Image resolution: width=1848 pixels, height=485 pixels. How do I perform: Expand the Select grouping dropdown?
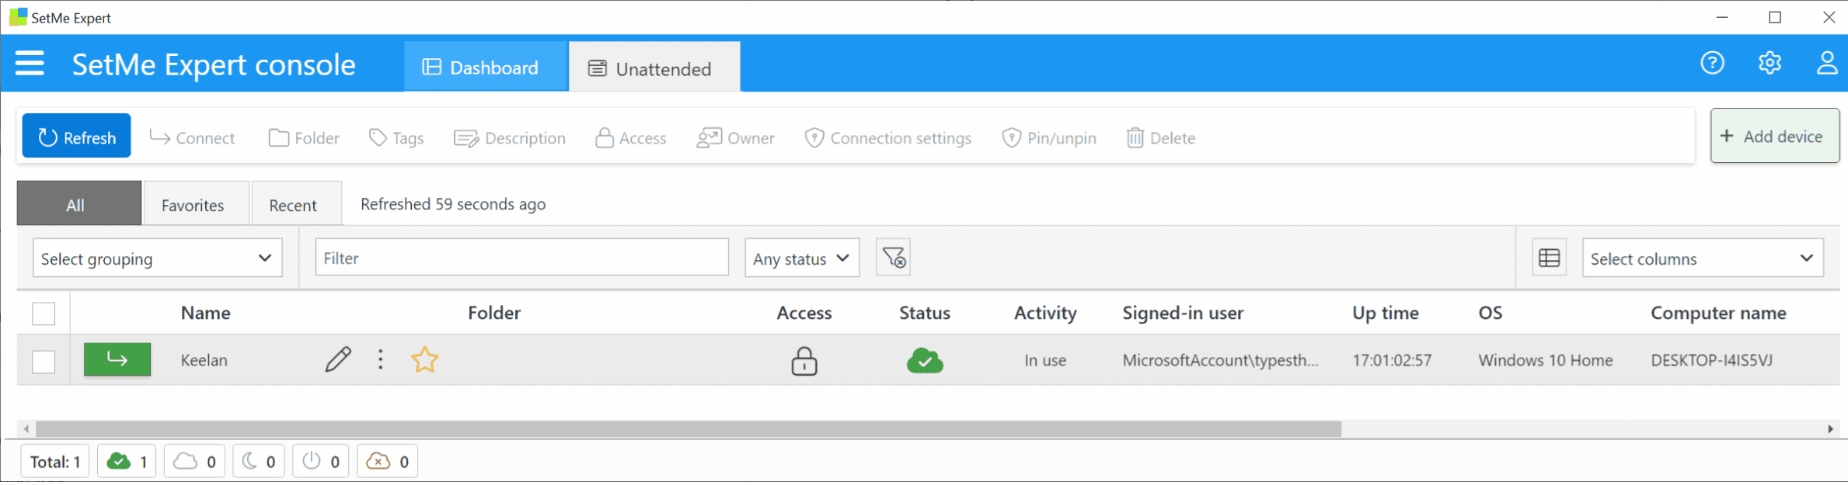click(x=157, y=258)
